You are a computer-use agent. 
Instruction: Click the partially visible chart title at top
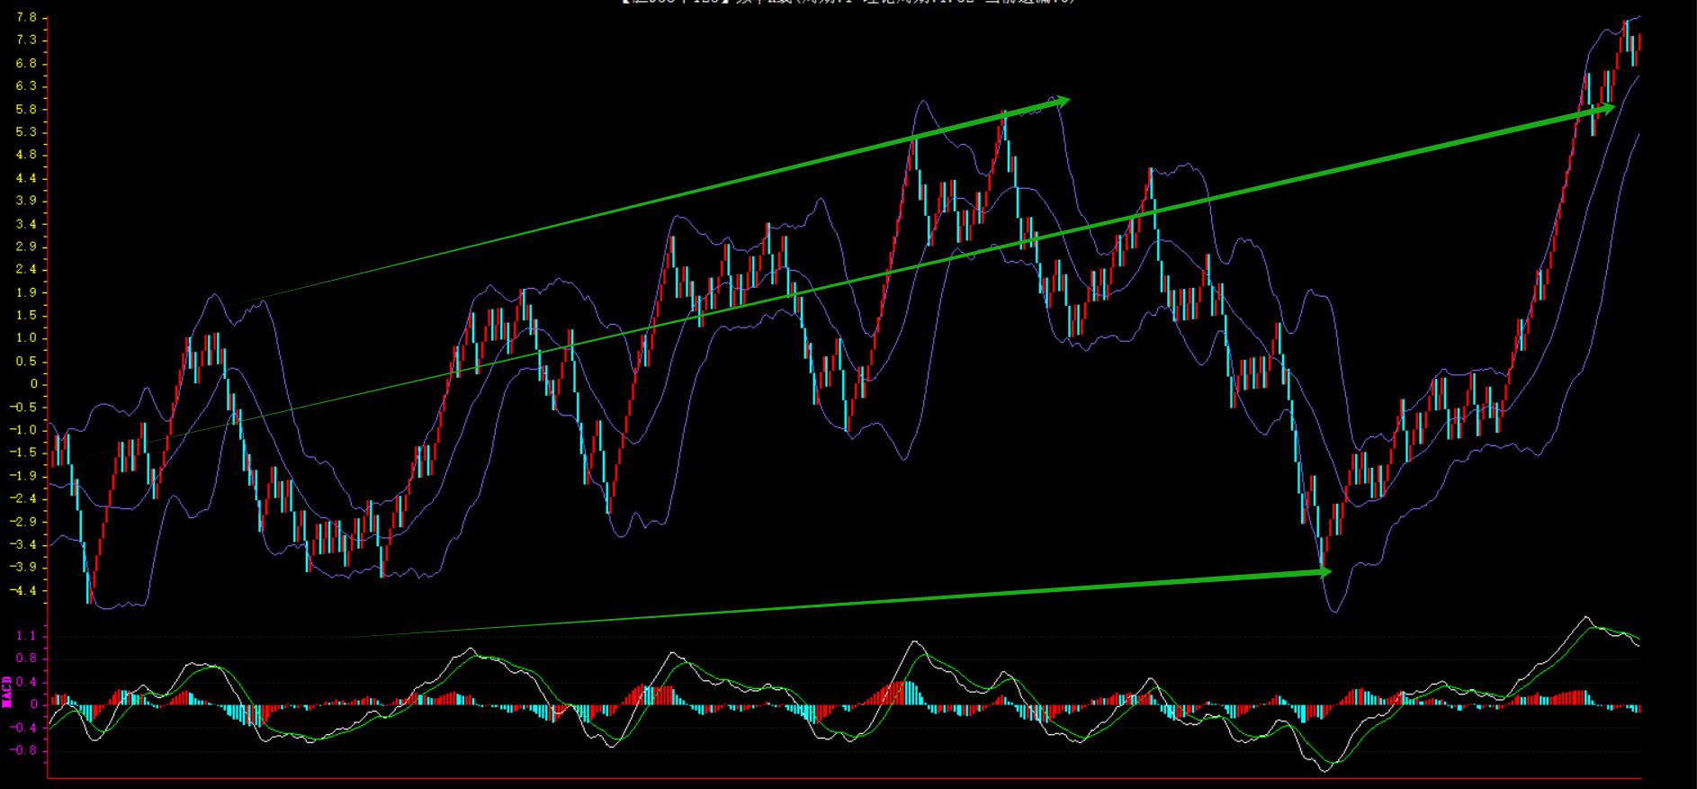[x=848, y=3]
